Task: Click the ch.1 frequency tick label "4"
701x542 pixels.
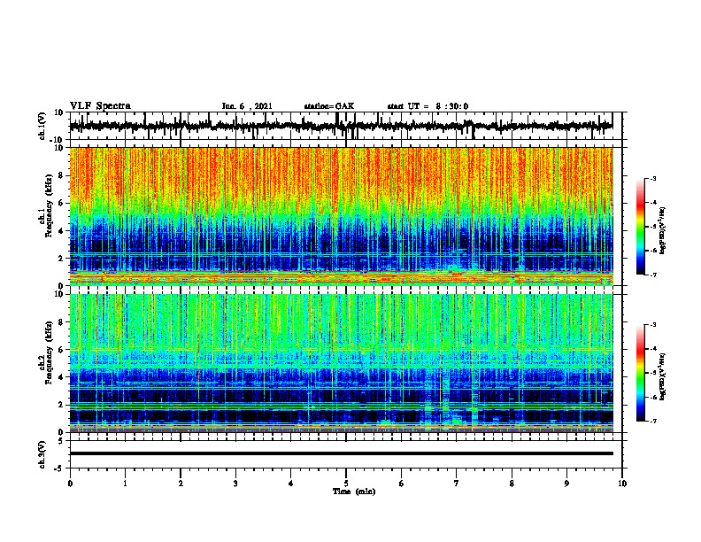Action: [x=61, y=231]
